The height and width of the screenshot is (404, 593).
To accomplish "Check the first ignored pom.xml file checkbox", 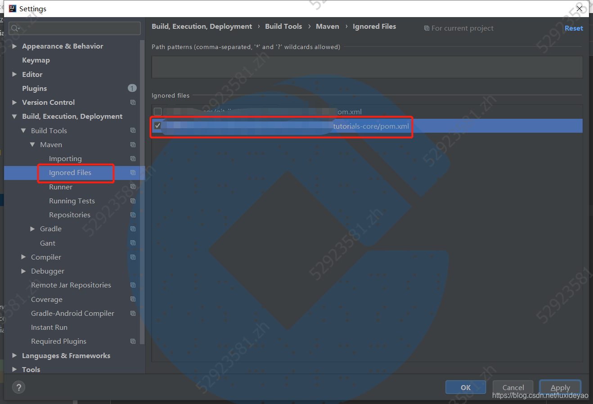I will point(157,112).
